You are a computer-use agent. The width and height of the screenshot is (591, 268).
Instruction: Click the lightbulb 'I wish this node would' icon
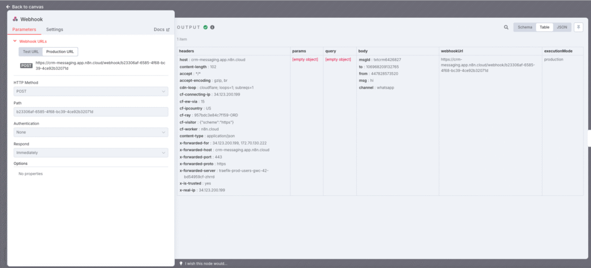coord(181,263)
